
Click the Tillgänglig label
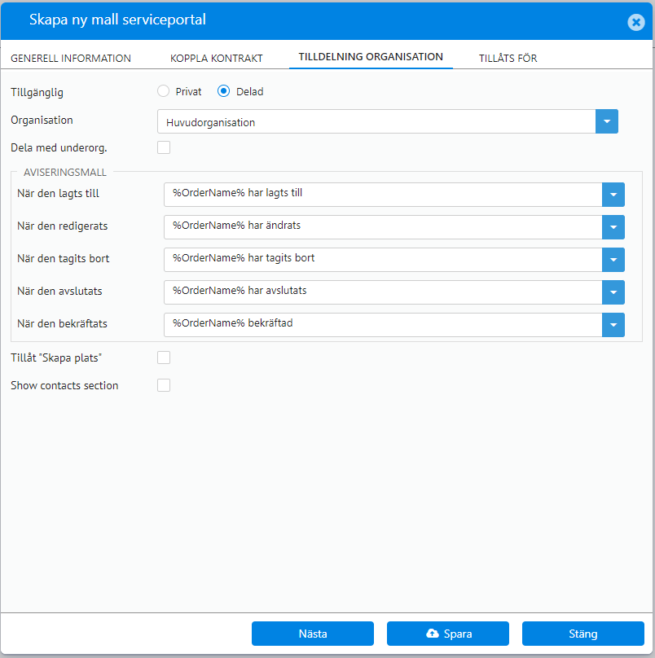[x=37, y=92]
